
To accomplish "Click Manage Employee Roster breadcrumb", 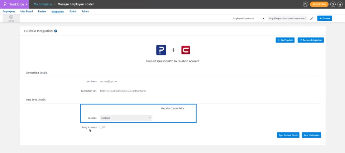I will pos(76,4).
